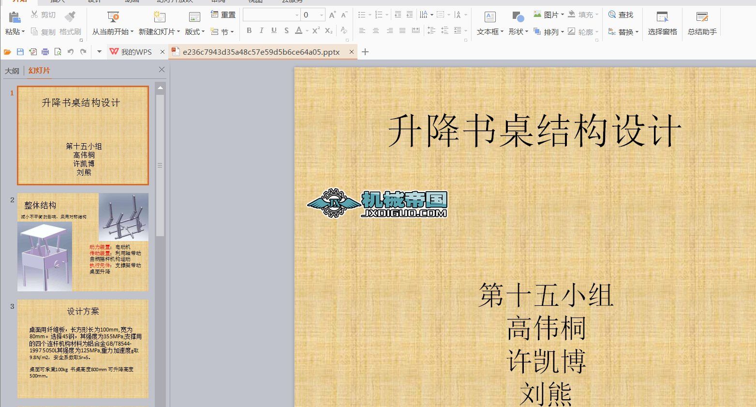Click the Summary Assistant (总结助手) icon

pos(702,17)
